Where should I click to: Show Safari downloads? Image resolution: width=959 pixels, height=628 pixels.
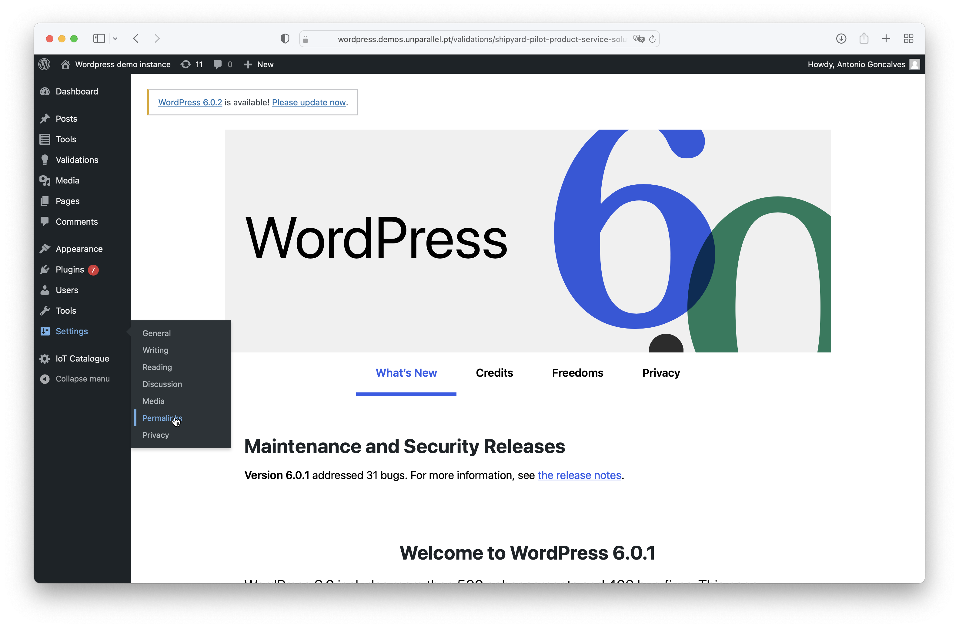(841, 39)
